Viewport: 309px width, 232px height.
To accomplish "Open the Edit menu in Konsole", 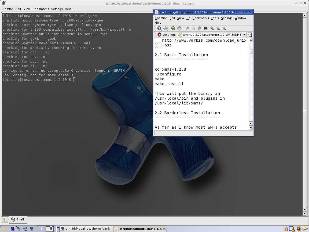I will [x=18, y=9].
